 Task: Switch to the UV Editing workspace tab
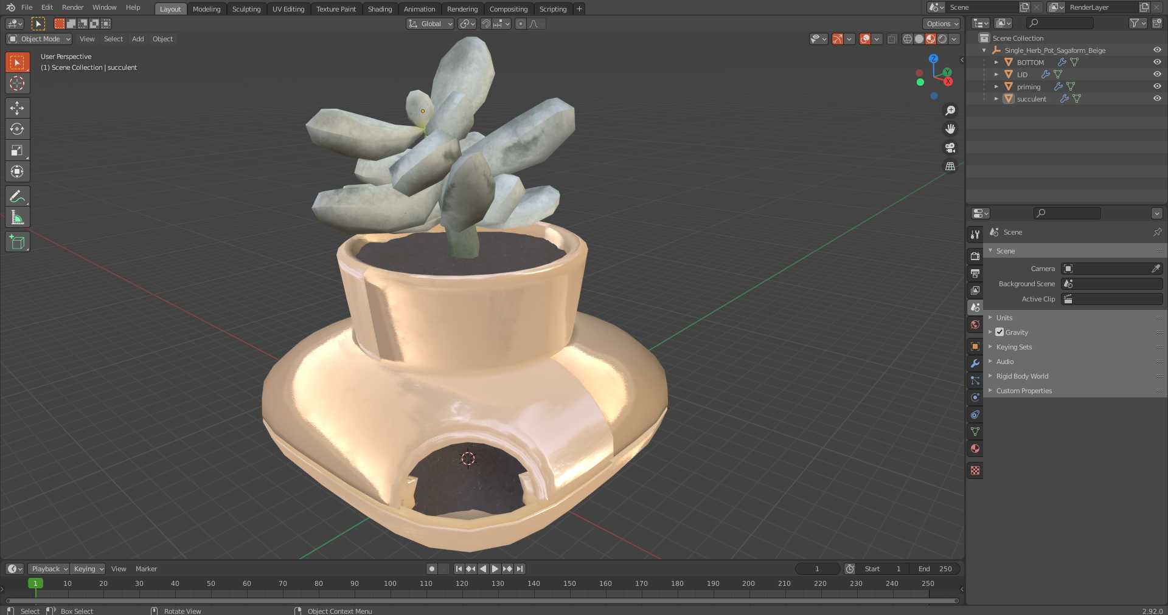tap(288, 9)
